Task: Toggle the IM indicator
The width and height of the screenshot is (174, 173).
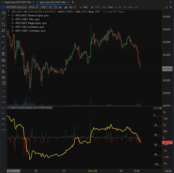Action: (136, 7)
